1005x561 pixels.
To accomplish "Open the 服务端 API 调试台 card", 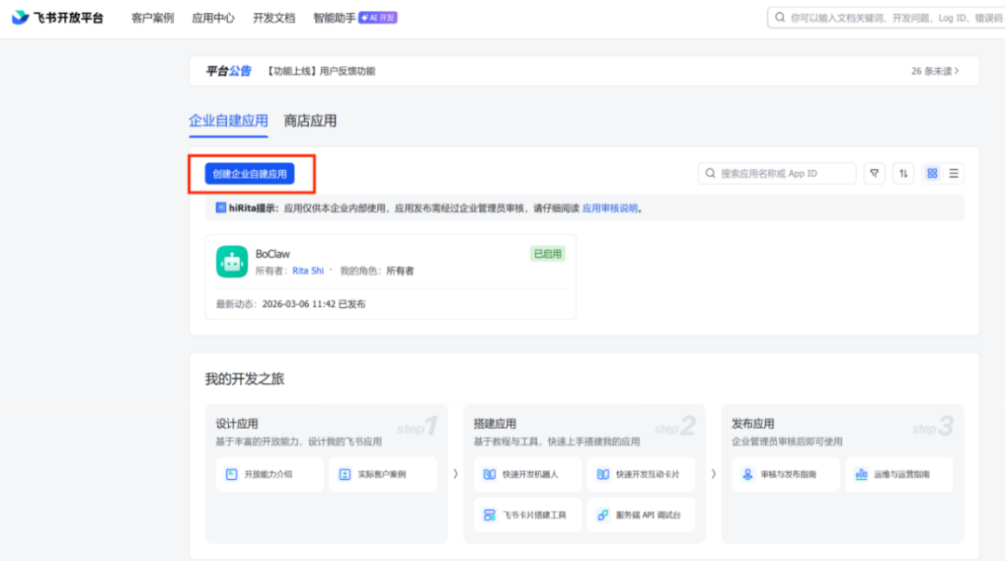I will point(641,514).
